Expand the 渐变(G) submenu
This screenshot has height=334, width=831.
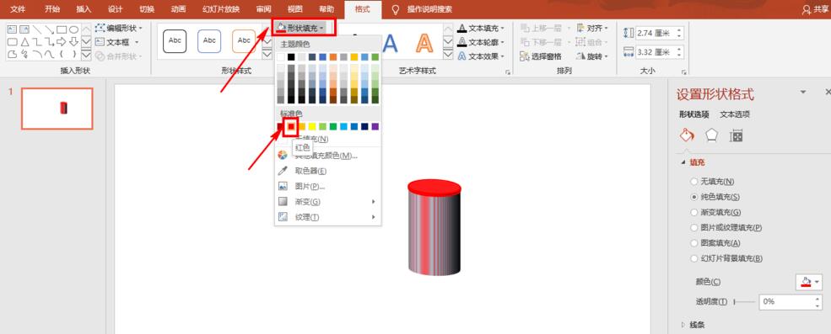327,202
